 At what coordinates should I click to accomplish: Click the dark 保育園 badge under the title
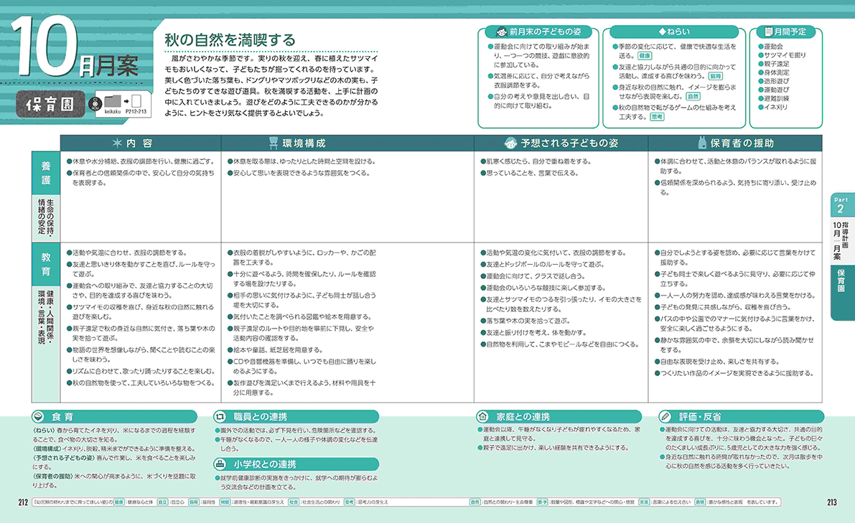50,104
